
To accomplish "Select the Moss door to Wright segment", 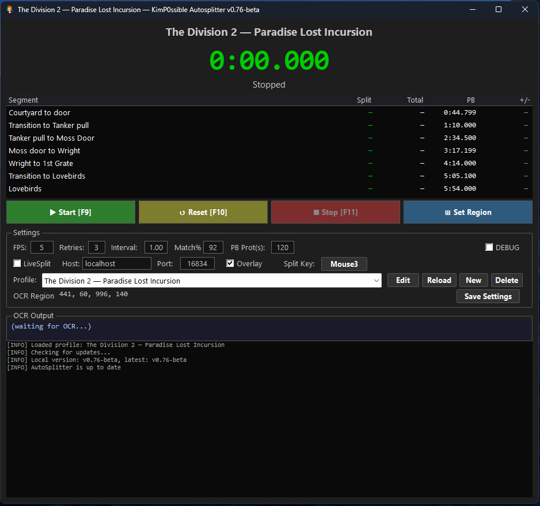I will point(269,150).
